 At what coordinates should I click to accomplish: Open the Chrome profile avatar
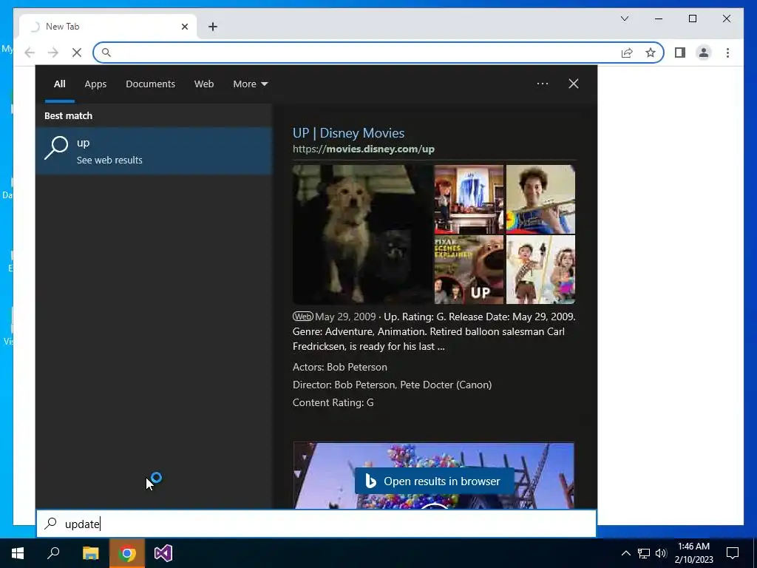pos(704,53)
